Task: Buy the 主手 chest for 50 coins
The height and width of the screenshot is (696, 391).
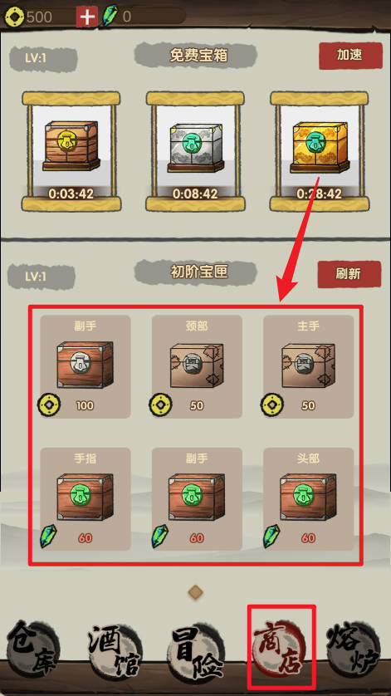Action: click(309, 366)
